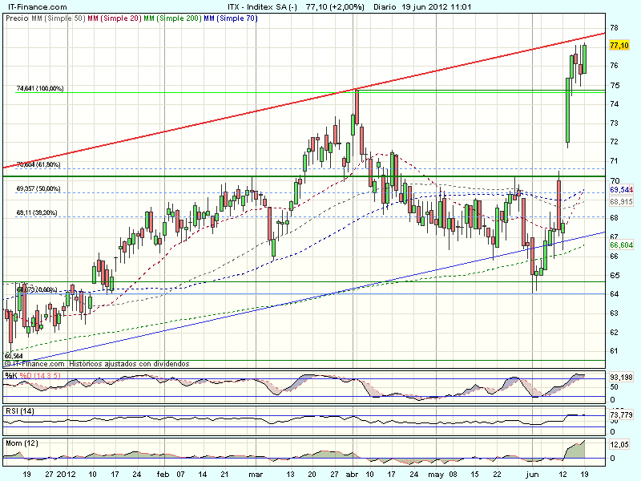The image size is (641, 481).
Task: Click the '74,641 (100,00%)' Fibonacci label
Action: pos(40,88)
